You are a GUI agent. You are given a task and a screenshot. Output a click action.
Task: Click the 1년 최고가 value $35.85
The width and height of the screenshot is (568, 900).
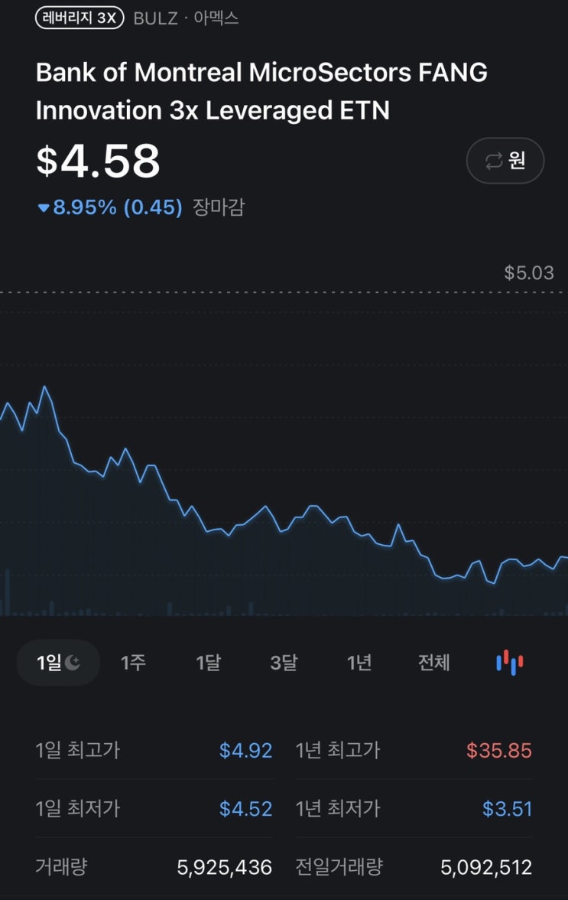coord(499,750)
